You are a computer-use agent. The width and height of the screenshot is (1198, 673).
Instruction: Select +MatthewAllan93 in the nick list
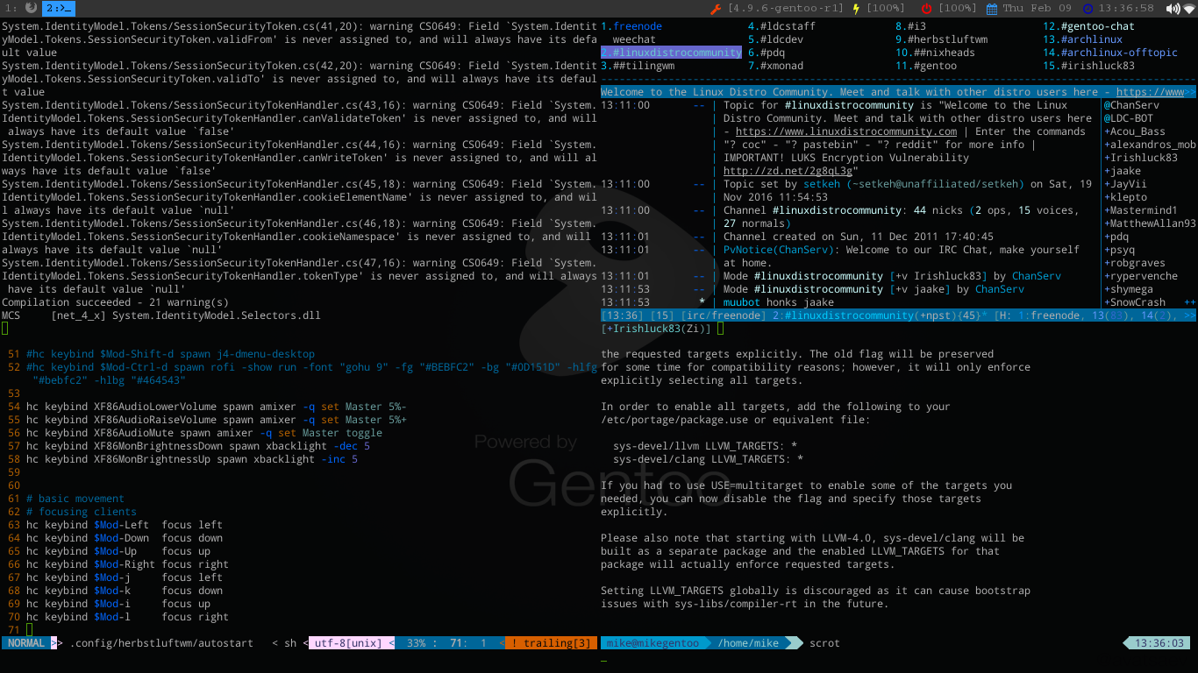point(1150,223)
